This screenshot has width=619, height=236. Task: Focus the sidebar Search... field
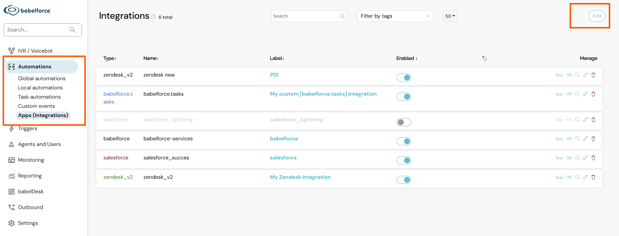click(x=43, y=30)
